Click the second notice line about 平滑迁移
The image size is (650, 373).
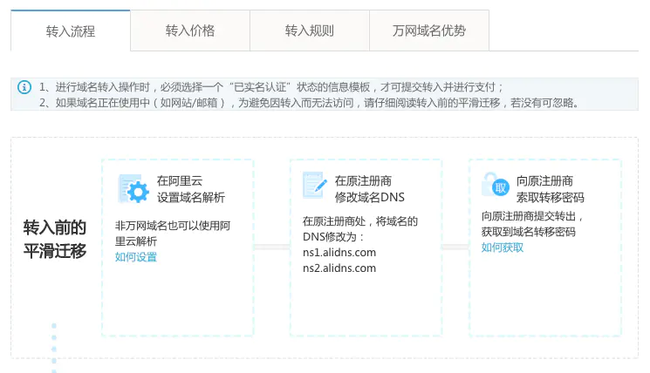[x=310, y=102]
